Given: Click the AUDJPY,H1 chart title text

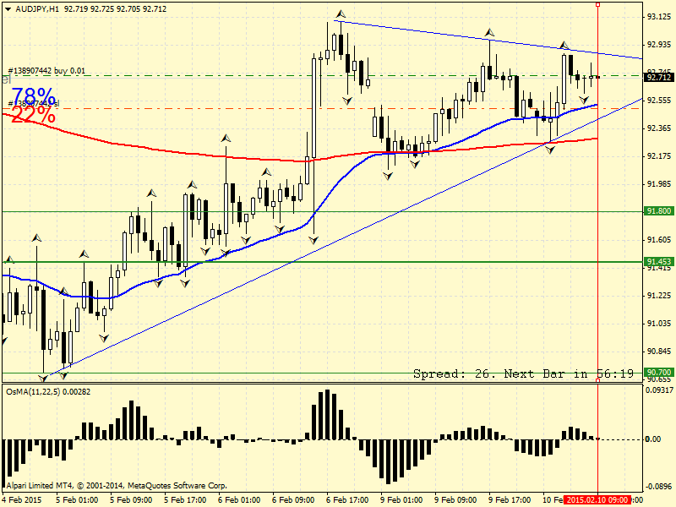Looking at the screenshot, I should 37,9.
